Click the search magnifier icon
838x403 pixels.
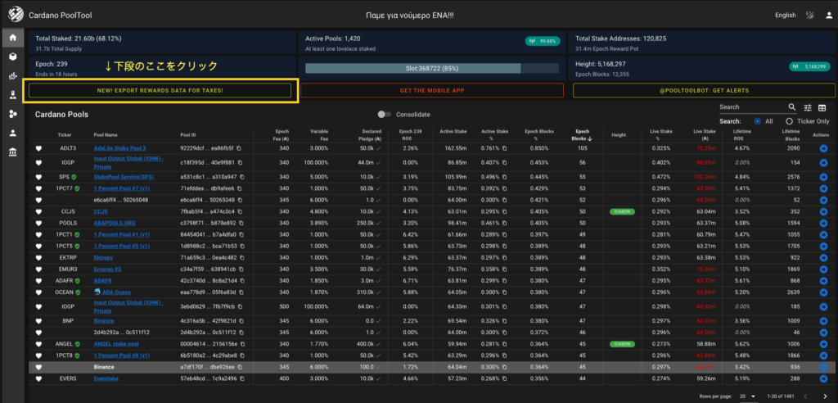(791, 107)
